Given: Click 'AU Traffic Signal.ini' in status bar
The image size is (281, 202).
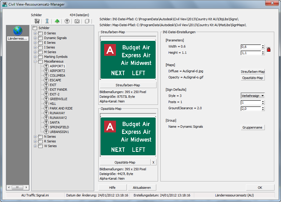Looking at the screenshot, I should tap(35, 195).
